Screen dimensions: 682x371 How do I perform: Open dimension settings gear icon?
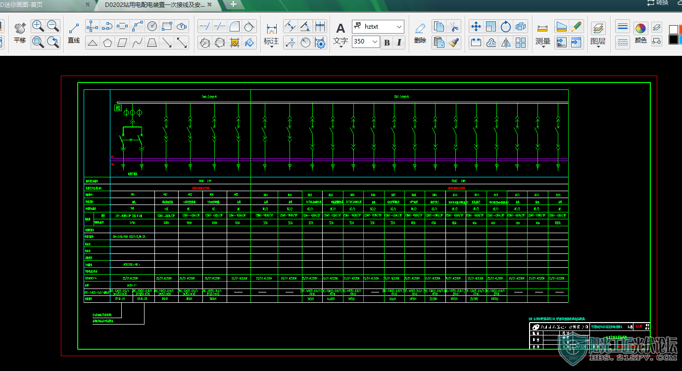point(320,43)
